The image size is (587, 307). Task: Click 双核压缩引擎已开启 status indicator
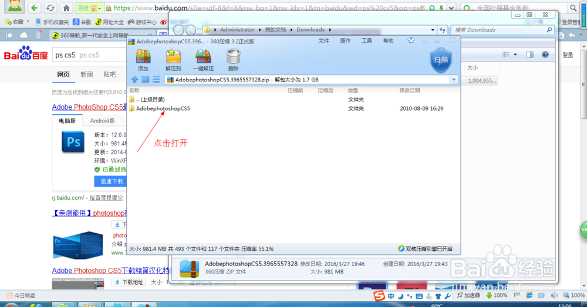click(x=425, y=249)
